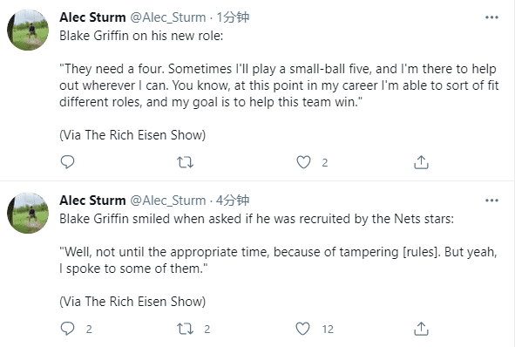Open Alec Sturm profile name in first tweet
515x347 pixels.
pos(92,17)
